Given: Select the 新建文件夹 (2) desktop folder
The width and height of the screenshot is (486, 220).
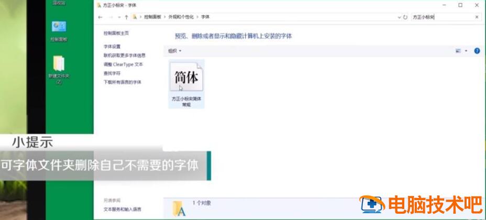Looking at the screenshot, I should tap(59, 70).
